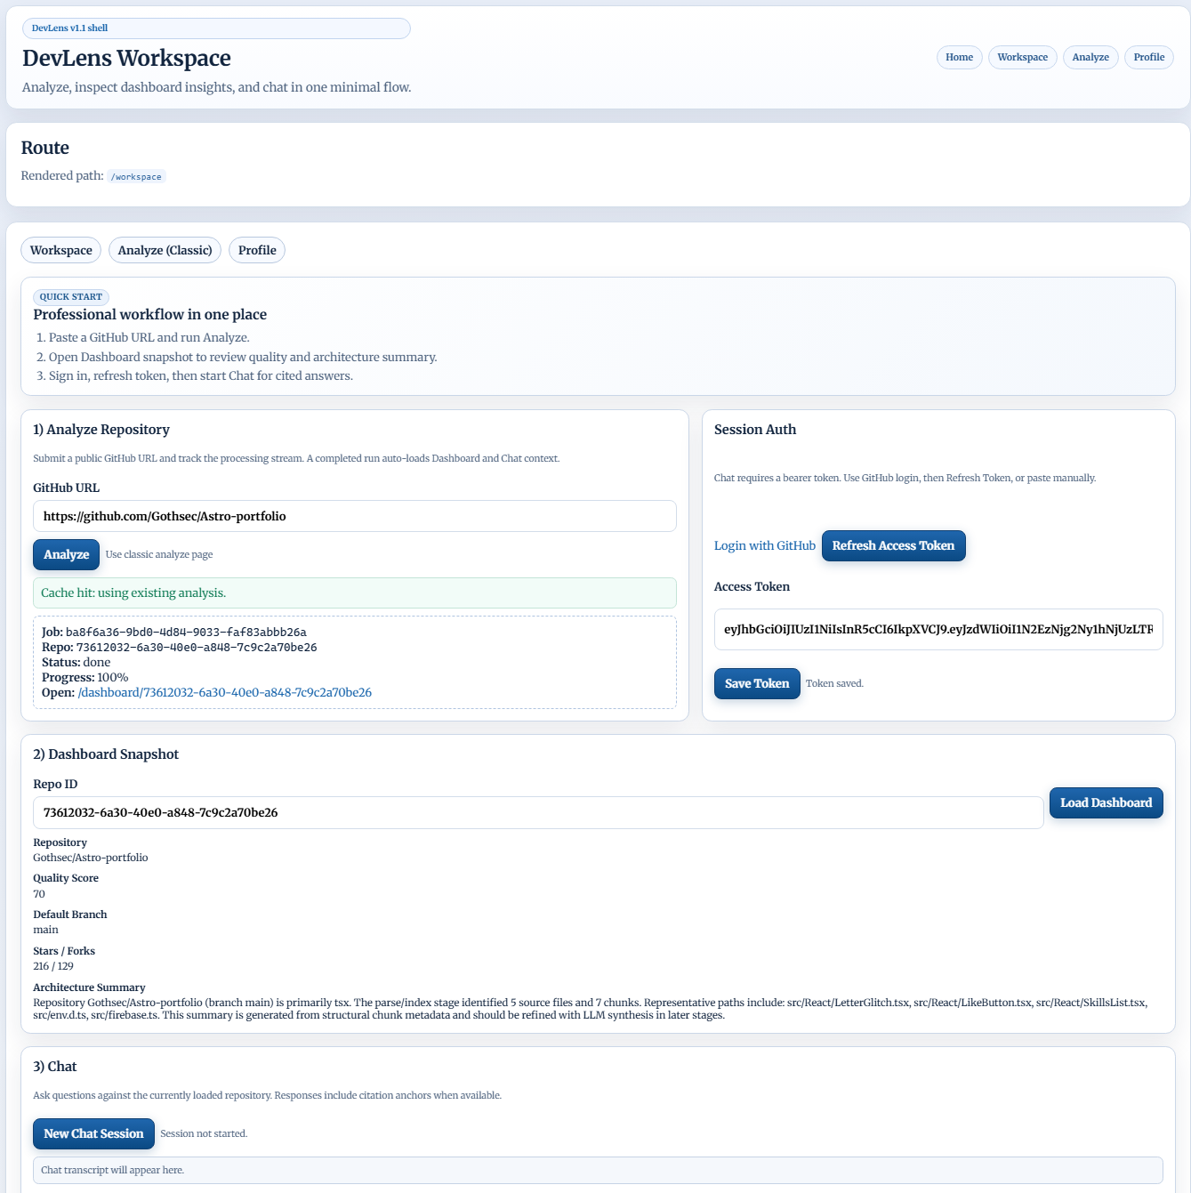Screen dimensions: 1191x1193
Task: Click the Gothsec/Astro-portfolio repository value
Action: point(91,858)
